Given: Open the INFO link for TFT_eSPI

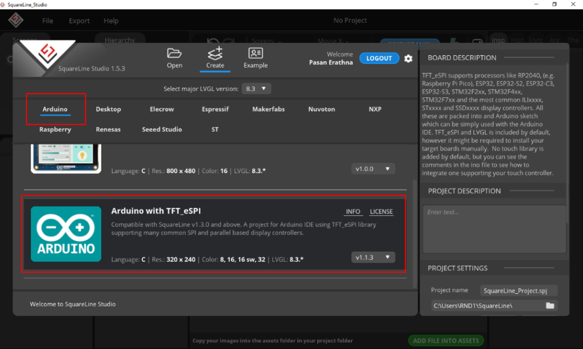Looking at the screenshot, I should click(x=353, y=212).
